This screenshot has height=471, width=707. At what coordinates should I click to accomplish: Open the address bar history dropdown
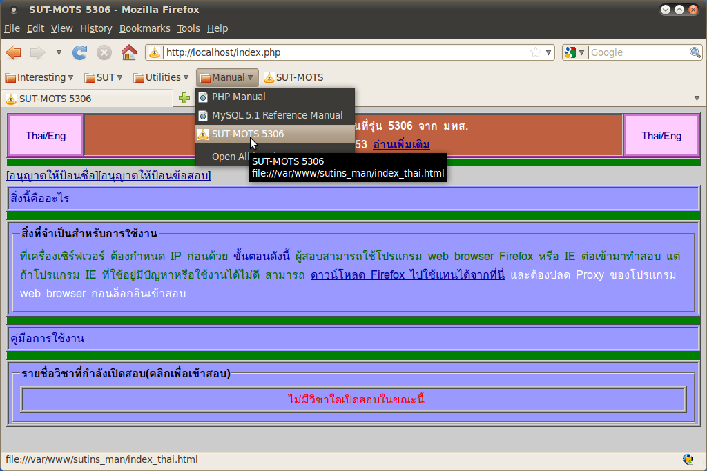point(548,52)
